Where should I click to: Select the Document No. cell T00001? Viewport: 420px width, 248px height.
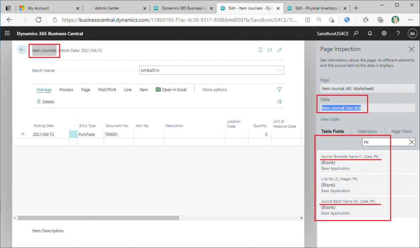(x=119, y=134)
